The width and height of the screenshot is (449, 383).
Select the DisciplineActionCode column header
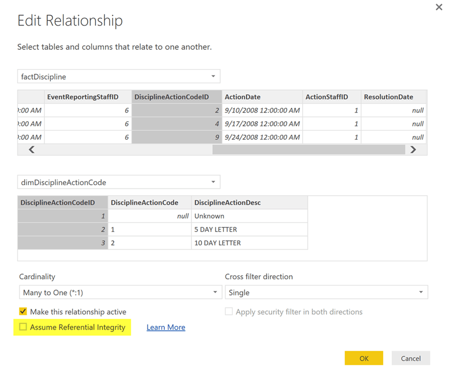tap(144, 202)
